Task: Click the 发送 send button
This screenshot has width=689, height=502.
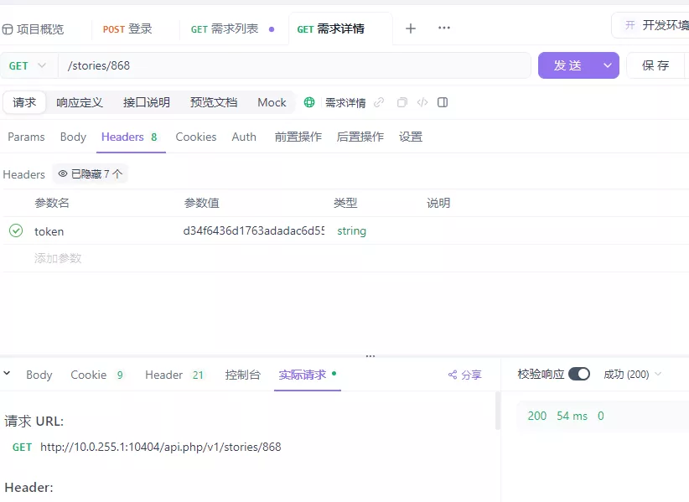Action: 567,65
